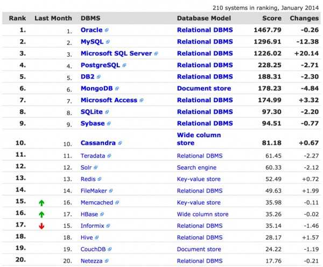
Task: Click the external link icon beside MySQL
Action: click(108, 41)
